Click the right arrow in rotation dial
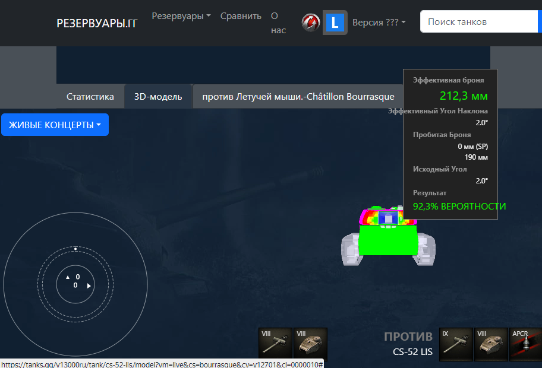This screenshot has width=542, height=368. pyautogui.click(x=89, y=286)
